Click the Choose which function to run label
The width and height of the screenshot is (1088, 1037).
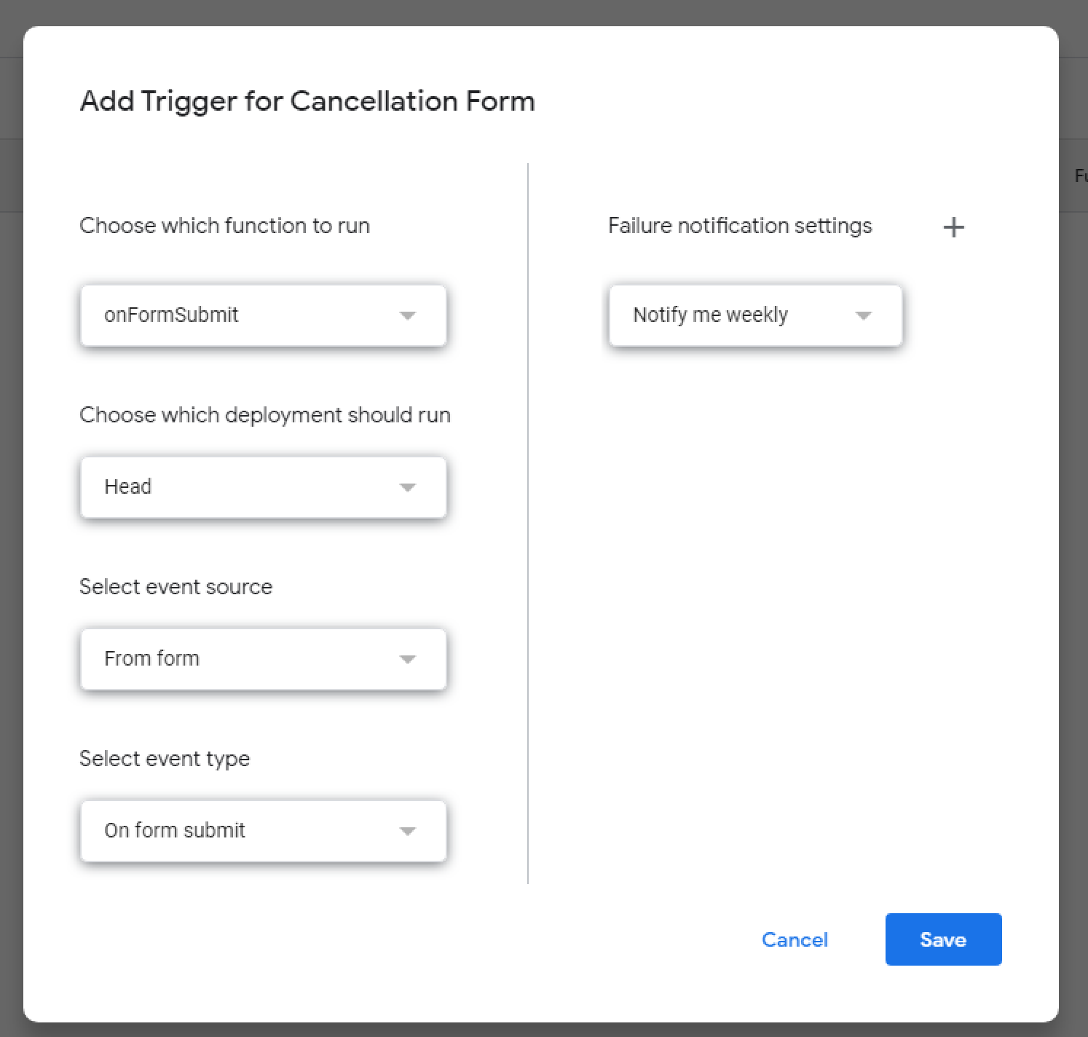click(224, 226)
